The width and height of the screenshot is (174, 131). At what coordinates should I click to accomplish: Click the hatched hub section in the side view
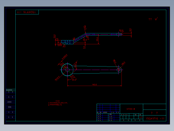[x=67, y=42]
